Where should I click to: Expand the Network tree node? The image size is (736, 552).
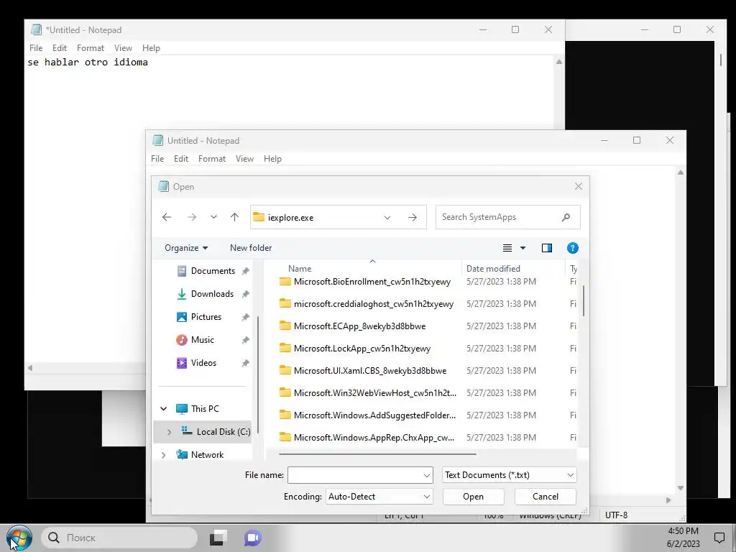163,455
